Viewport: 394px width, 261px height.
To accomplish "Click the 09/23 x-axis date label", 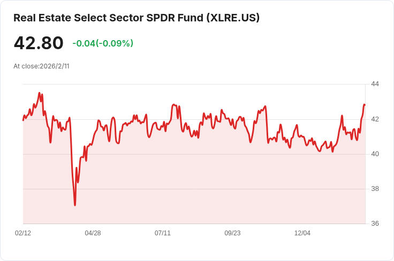I will 232,233.
